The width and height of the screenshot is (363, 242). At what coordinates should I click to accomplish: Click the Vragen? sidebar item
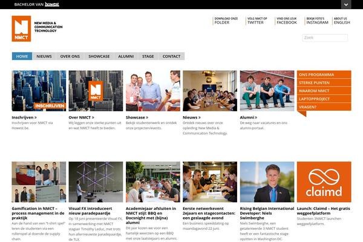[x=324, y=107]
